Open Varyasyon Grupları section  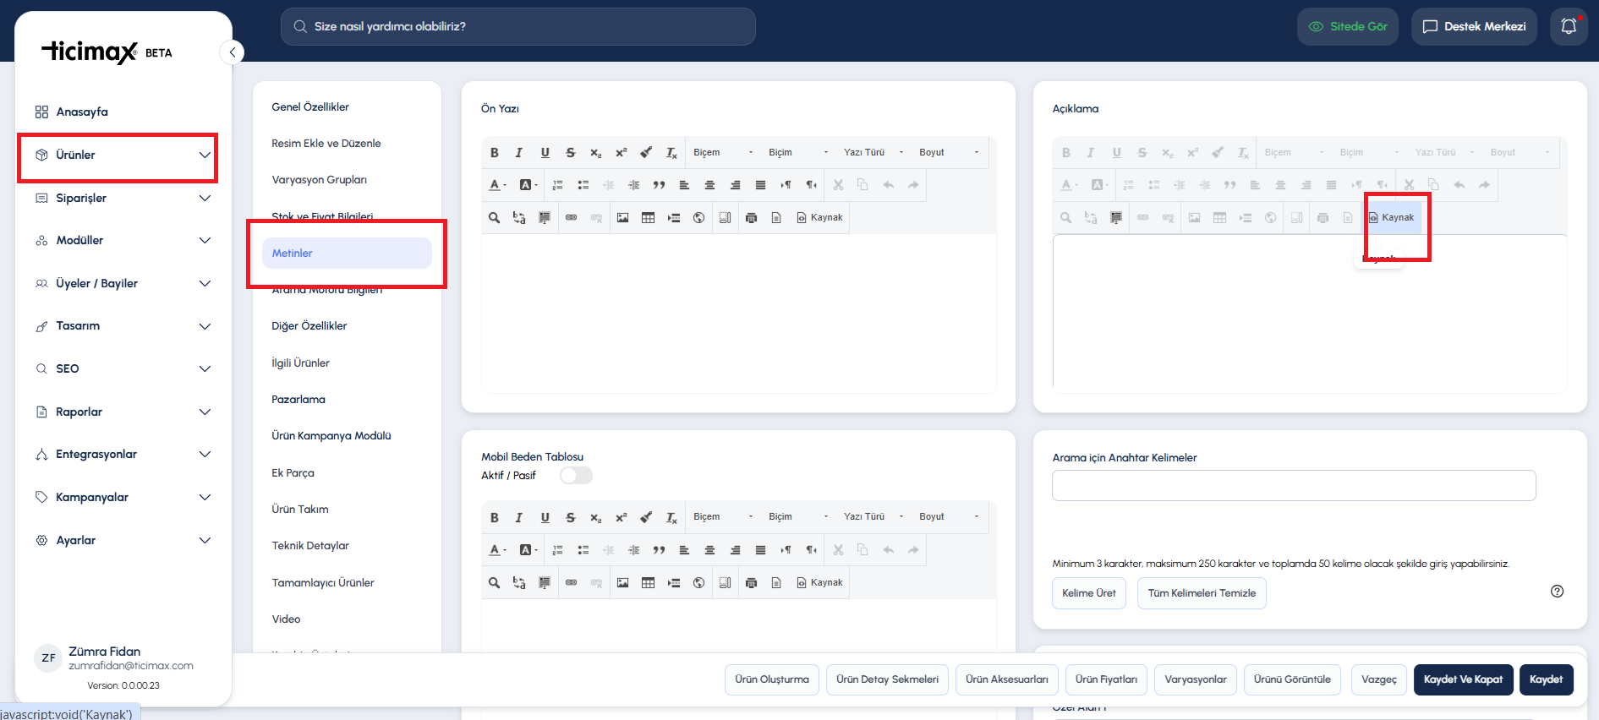pyautogui.click(x=320, y=180)
